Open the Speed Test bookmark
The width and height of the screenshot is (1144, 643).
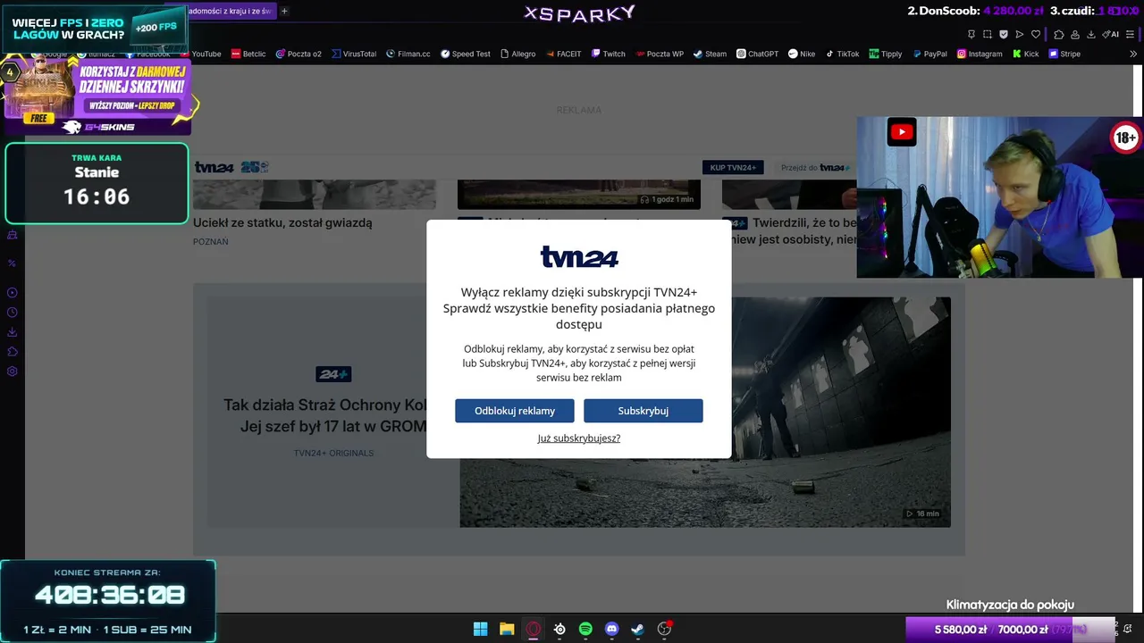pos(466,54)
